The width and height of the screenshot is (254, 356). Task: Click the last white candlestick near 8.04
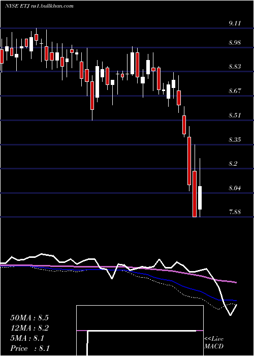[200, 198]
